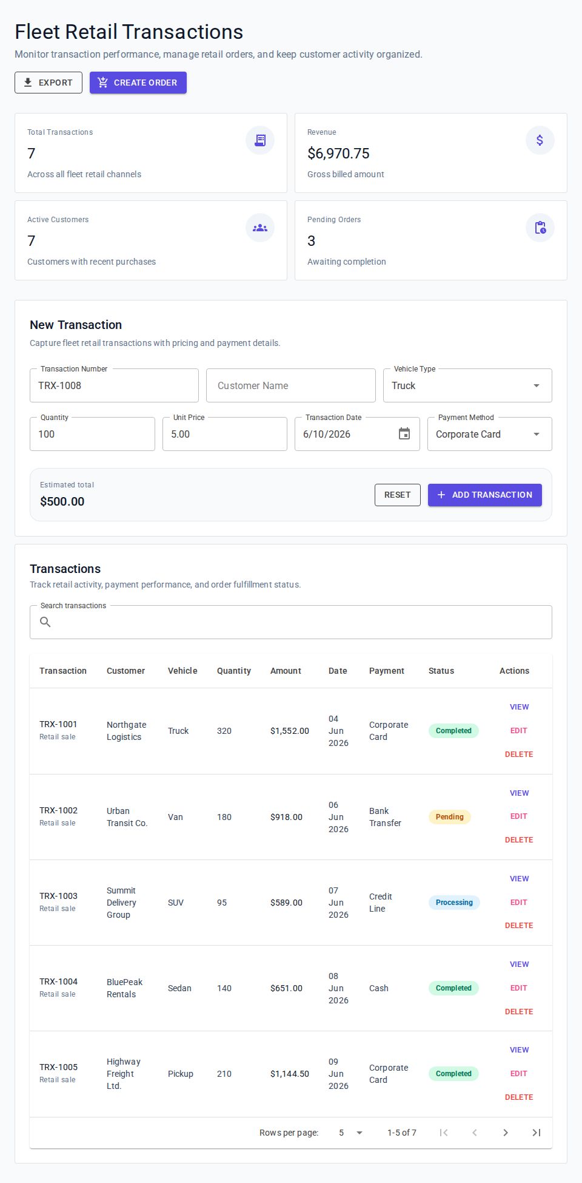Screen dimensions: 582x1183
Task: Click the Transaction Date field
Action: coord(357,434)
